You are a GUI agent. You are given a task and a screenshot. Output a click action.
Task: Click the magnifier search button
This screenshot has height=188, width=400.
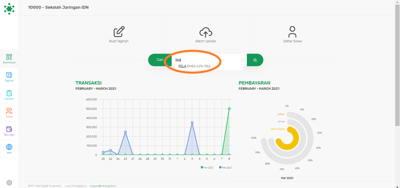point(255,60)
